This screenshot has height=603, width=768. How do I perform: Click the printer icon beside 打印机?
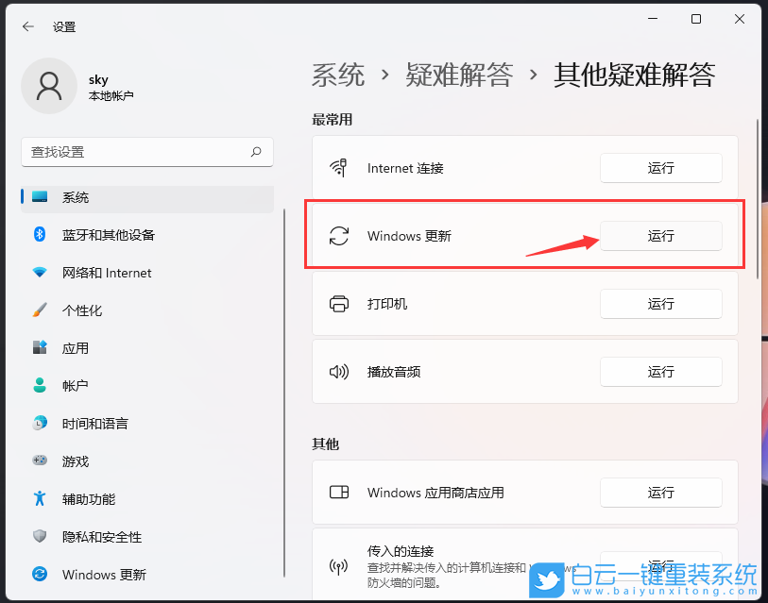[x=339, y=304]
